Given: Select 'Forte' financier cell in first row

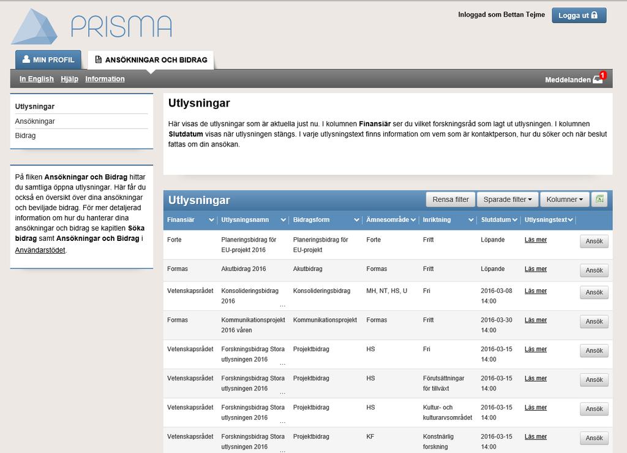Looking at the screenshot, I should [x=174, y=240].
